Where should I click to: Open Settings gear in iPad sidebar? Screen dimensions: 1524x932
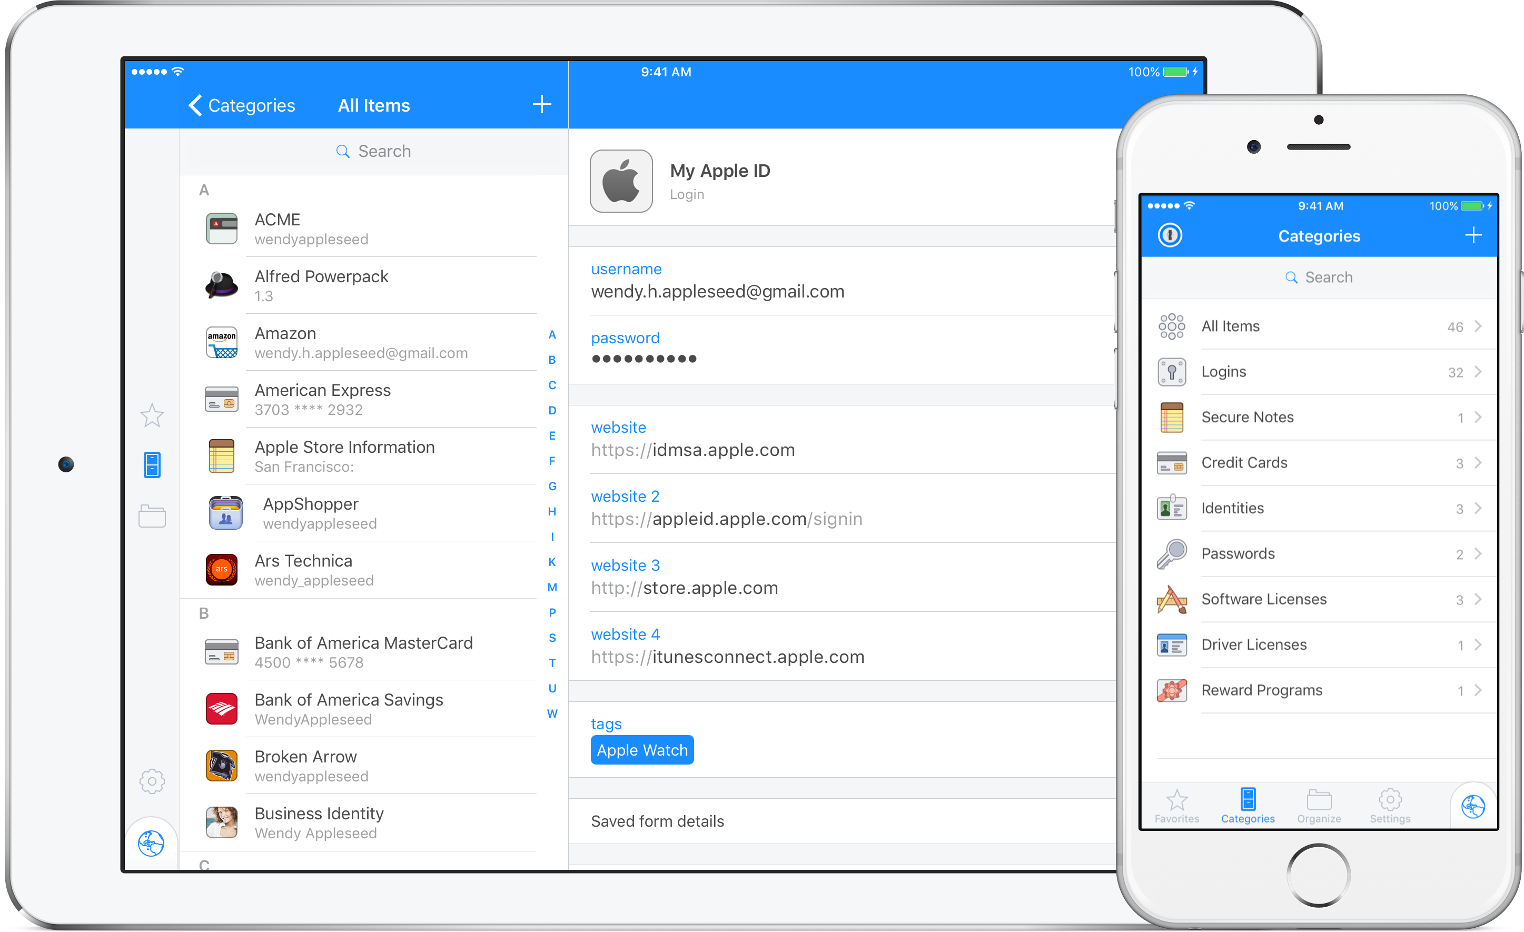(x=152, y=782)
